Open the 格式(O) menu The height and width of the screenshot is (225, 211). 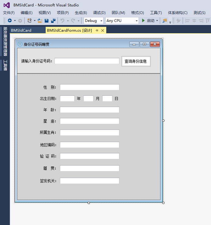pyautogui.click(x=137, y=13)
